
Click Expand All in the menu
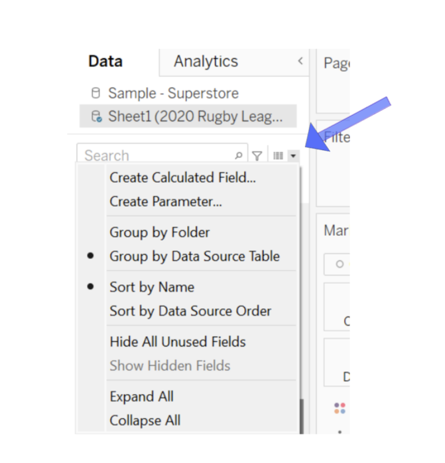pyautogui.click(x=141, y=397)
